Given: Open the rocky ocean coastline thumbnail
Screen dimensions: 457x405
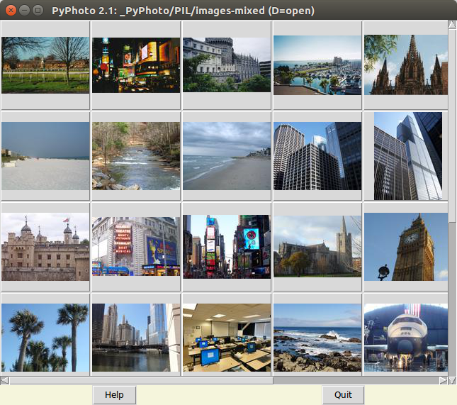Looking at the screenshot, I should (317, 338).
